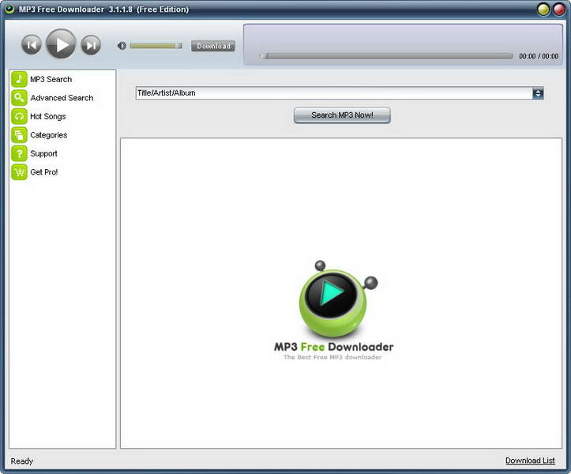The image size is (571, 474).
Task: Skip to the next track
Action: pos(91,45)
